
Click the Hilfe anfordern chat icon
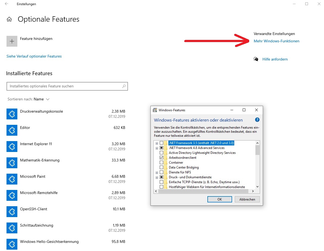point(256,59)
